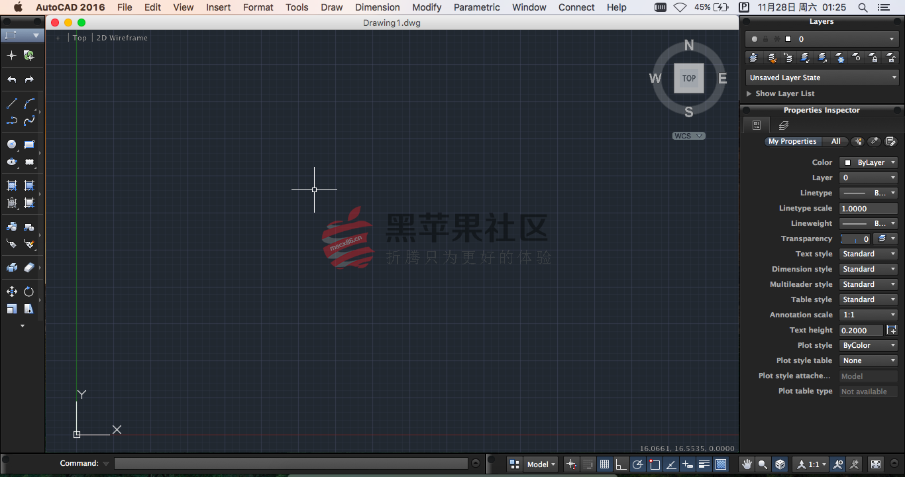Toggle Object Snap in status bar
The width and height of the screenshot is (905, 477).
(655, 464)
